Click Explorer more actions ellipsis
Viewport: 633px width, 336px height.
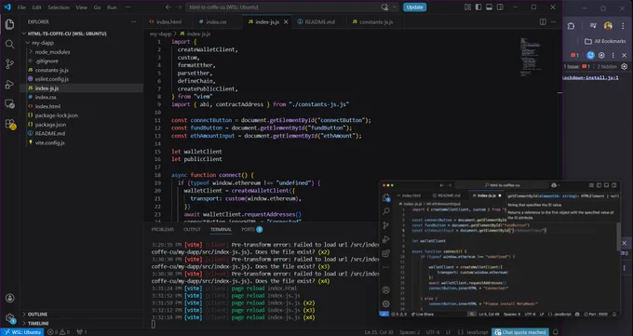point(134,21)
